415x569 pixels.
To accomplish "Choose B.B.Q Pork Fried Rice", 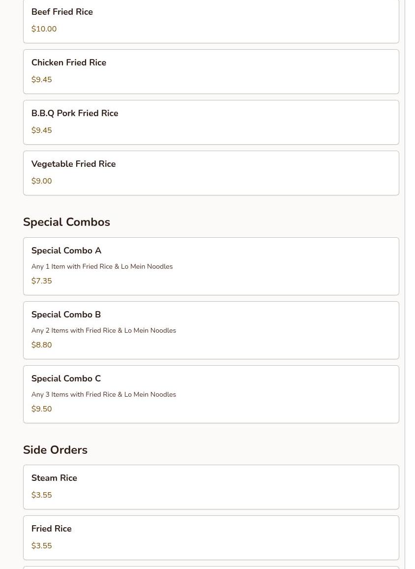I will click(x=211, y=122).
